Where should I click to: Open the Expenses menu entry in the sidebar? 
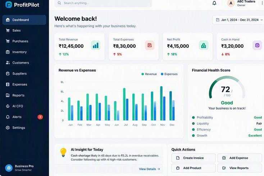click(x=24, y=84)
